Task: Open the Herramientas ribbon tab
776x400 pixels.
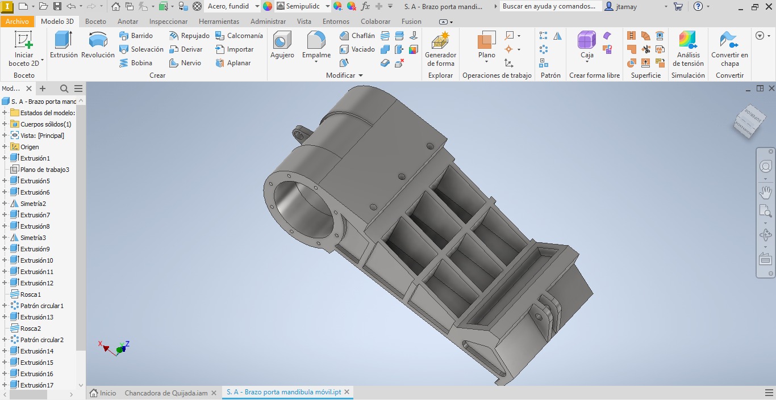Action: pyautogui.click(x=219, y=22)
